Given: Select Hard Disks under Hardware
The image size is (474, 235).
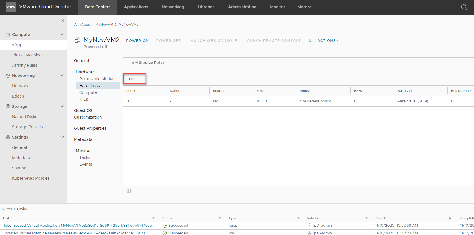Looking at the screenshot, I should 98,86.
